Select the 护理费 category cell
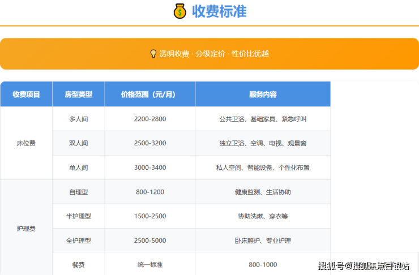Screen dimensions: 419x275 [26, 229]
